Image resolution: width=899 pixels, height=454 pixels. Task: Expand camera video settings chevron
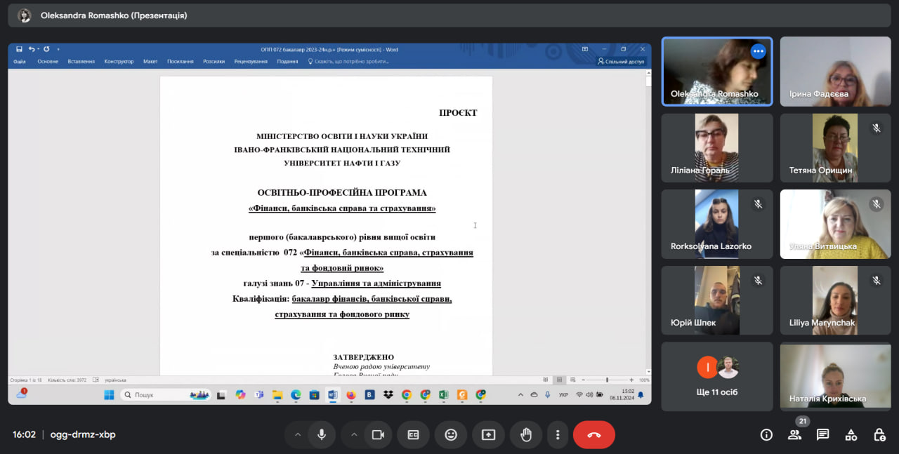pos(354,435)
